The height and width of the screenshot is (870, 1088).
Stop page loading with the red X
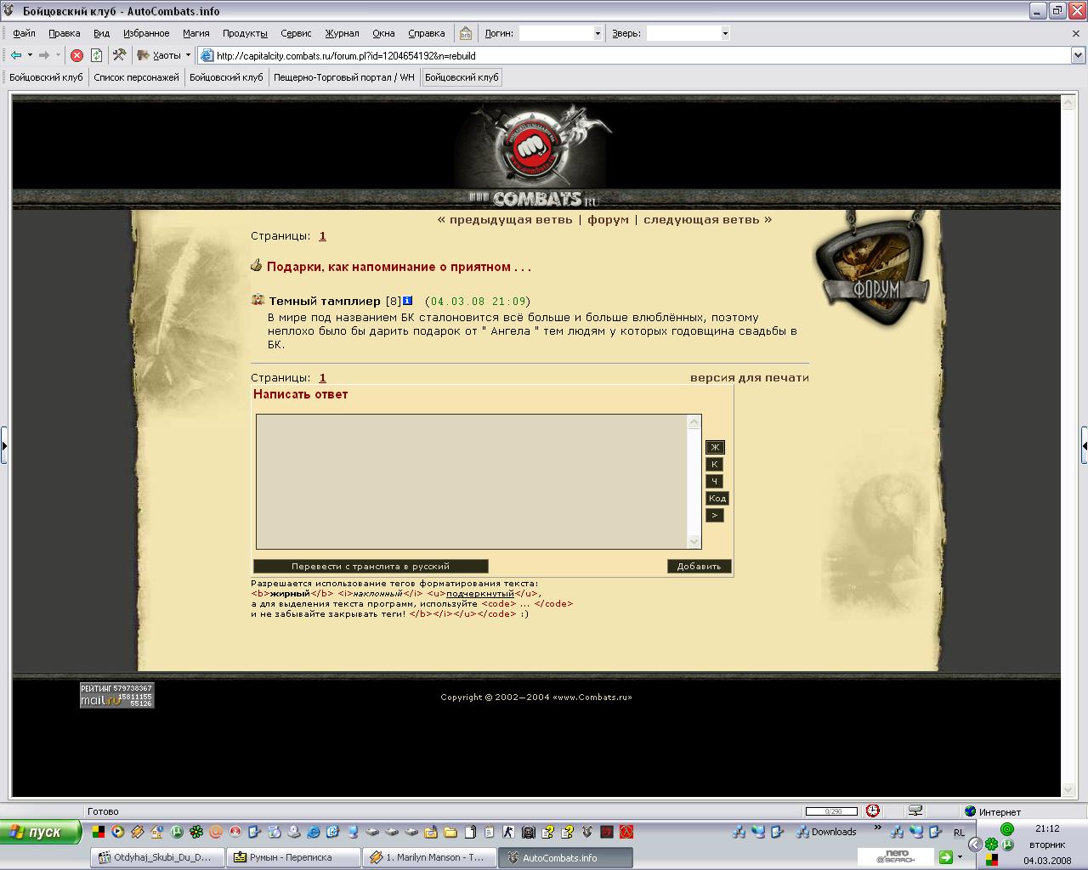click(x=76, y=55)
